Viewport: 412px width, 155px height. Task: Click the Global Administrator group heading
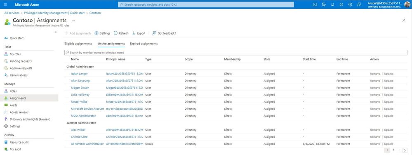coord(80,67)
